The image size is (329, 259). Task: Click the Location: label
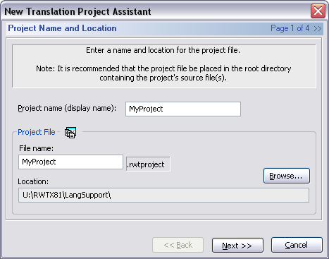click(x=33, y=181)
